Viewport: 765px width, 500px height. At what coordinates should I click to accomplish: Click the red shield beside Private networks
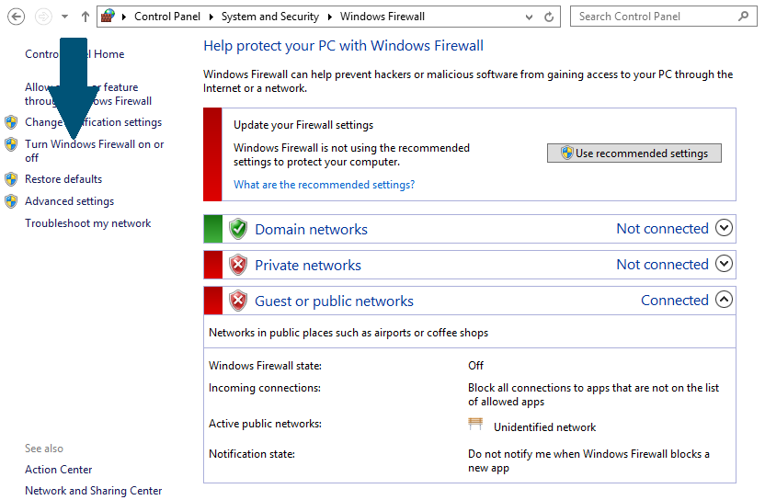point(238,265)
